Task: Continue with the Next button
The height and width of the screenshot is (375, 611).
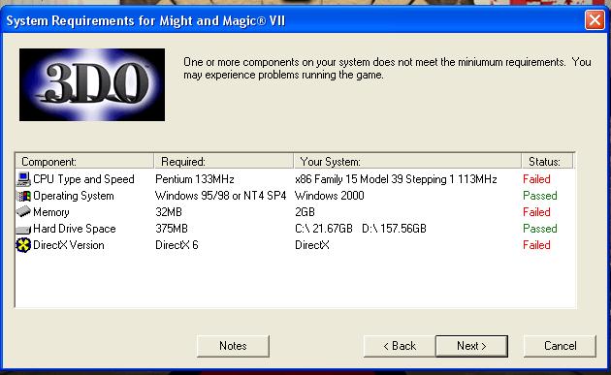Action: (471, 346)
